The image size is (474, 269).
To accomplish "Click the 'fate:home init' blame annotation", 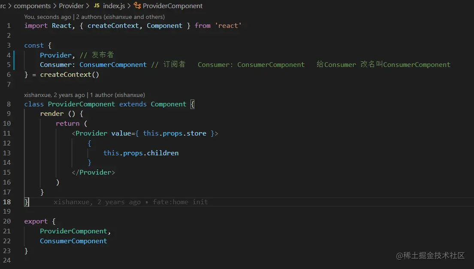I will click(180, 202).
